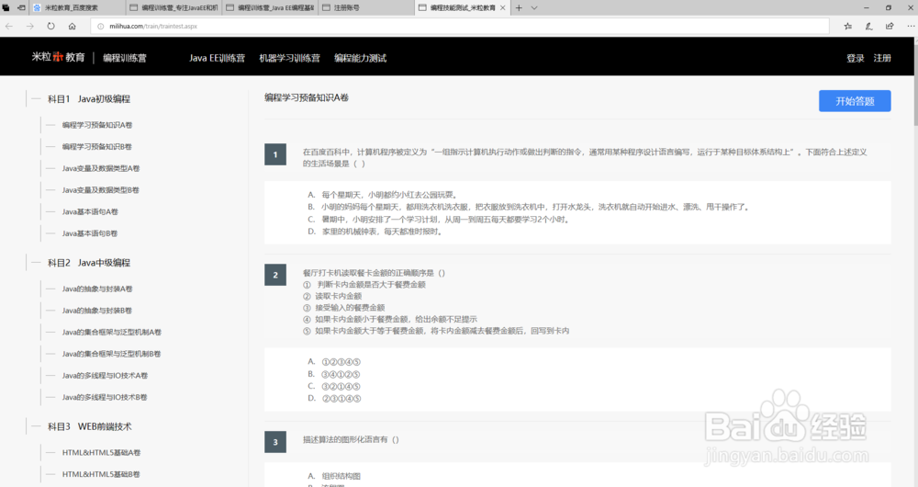The image size is (918, 487).
Task: Open HTML&HTML5基础B卷
Action: point(101,474)
